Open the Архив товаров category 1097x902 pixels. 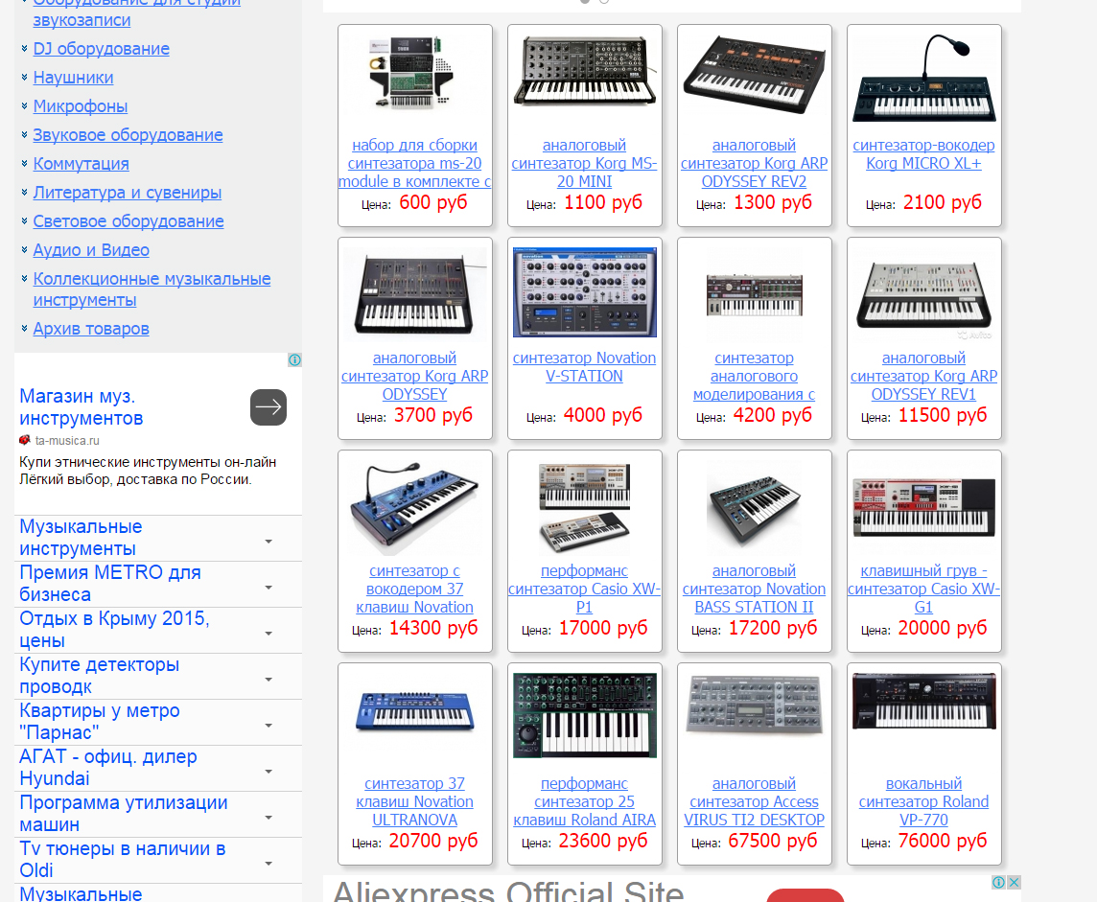click(x=91, y=329)
